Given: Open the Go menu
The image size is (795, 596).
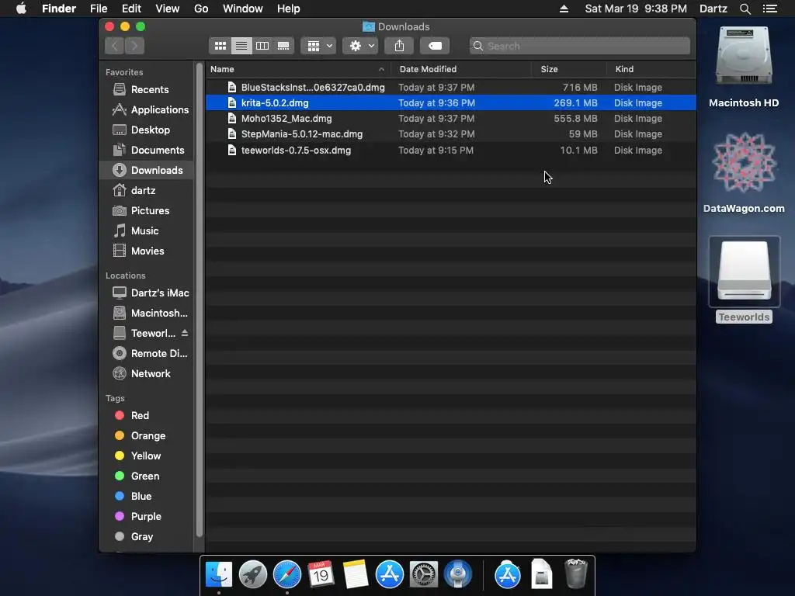Looking at the screenshot, I should pos(201,9).
